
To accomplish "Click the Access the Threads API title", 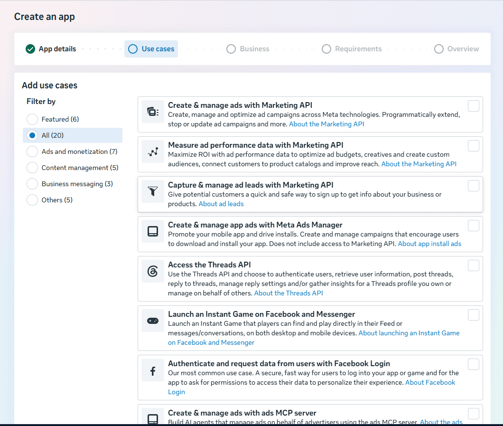I will [209, 265].
